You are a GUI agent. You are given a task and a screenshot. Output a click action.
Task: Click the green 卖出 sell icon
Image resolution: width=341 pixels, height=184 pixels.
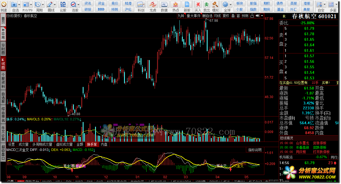[206, 4]
